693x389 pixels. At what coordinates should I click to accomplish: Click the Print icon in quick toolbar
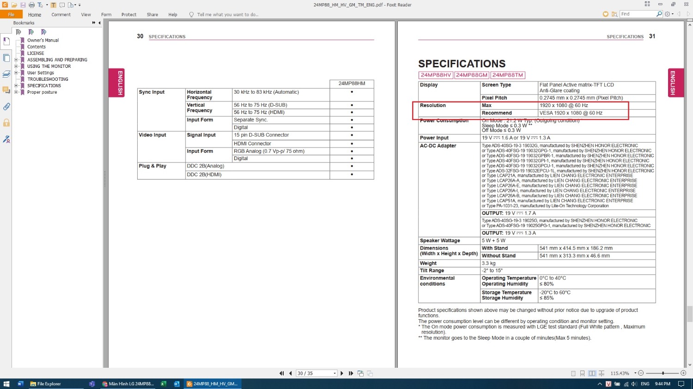click(31, 5)
